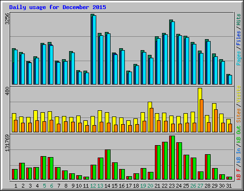244x191 pixels.
Task: Click day 13 on the x-axis
Action: click(x=101, y=186)
